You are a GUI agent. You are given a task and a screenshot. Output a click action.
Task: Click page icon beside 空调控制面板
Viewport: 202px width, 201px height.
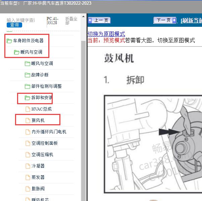(x=28, y=143)
